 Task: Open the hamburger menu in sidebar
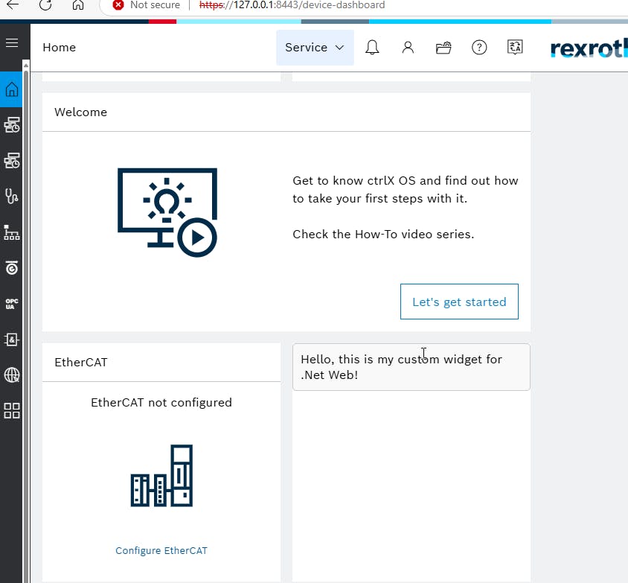pyautogui.click(x=12, y=43)
